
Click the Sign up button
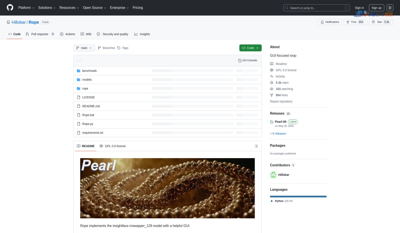376,8
